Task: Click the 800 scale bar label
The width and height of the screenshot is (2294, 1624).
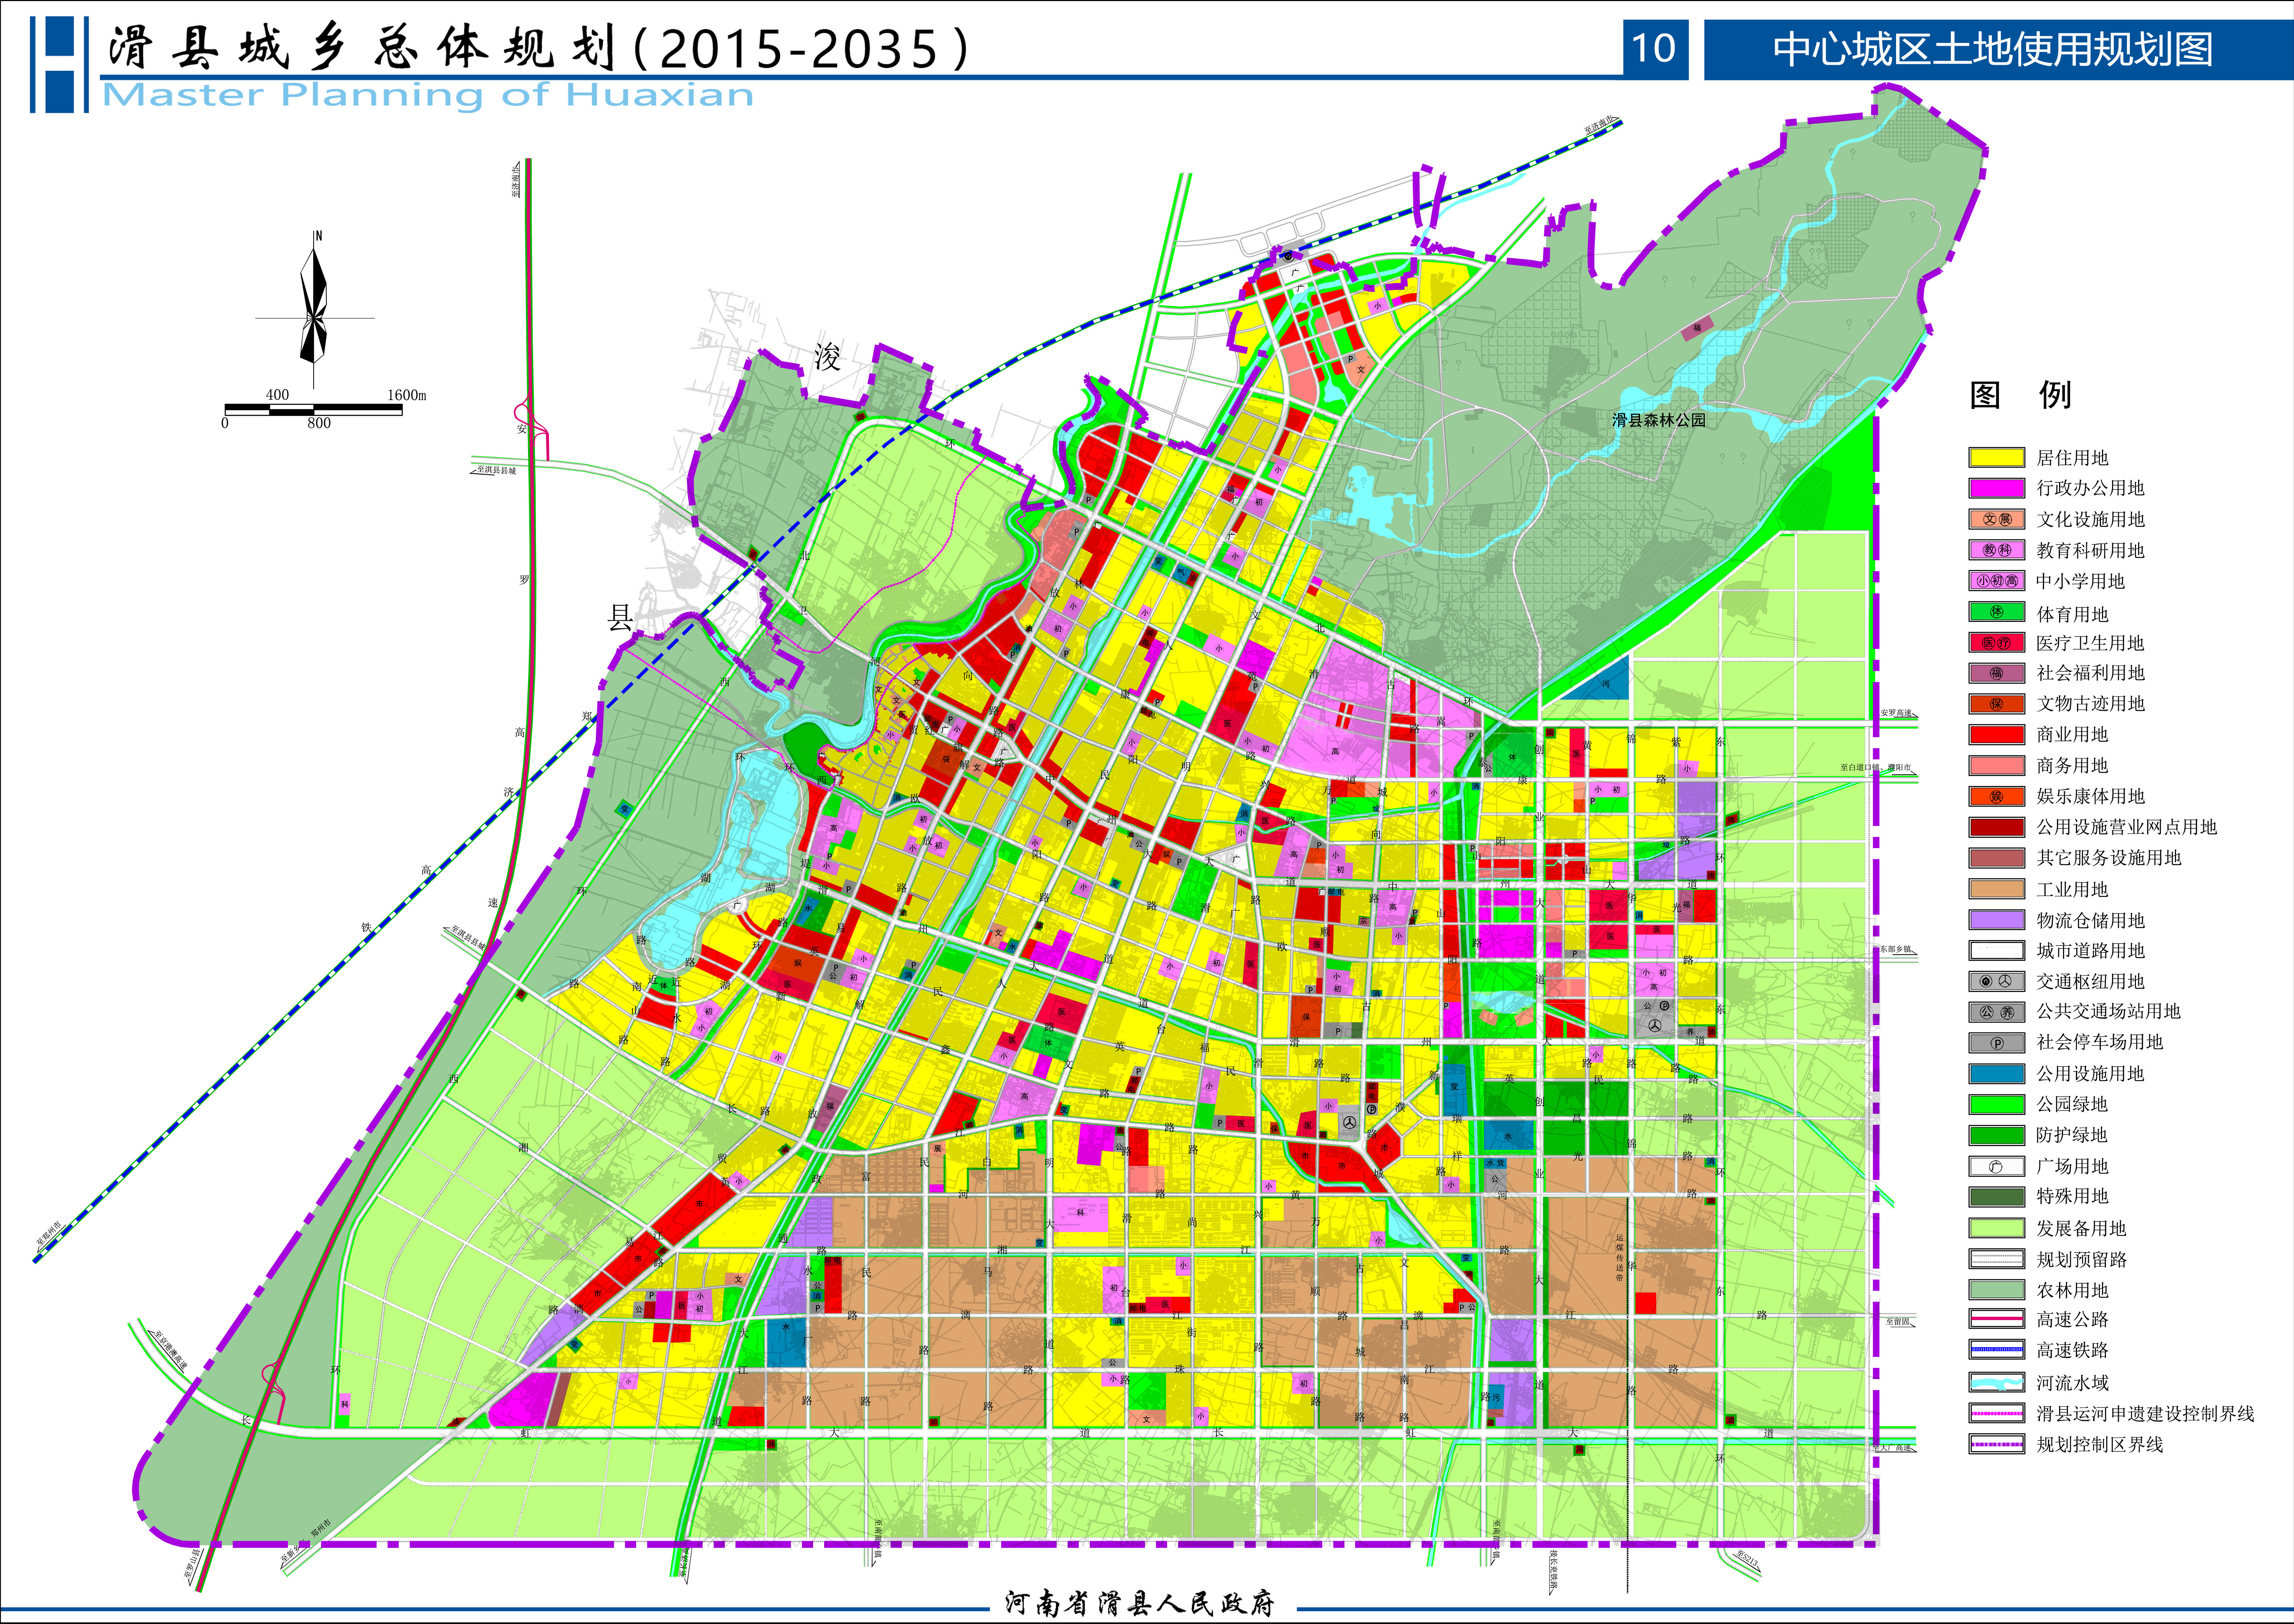Action: (319, 423)
